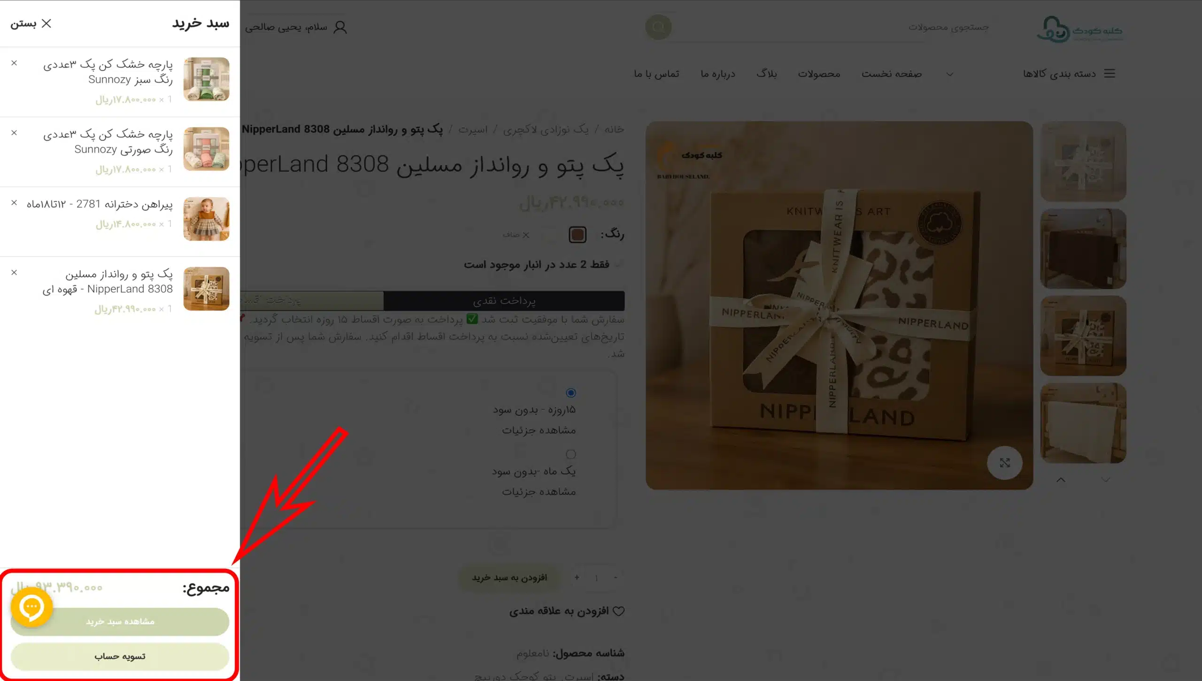Add product to wishlist heart icon
The image size is (1202, 681).
pos(619,611)
